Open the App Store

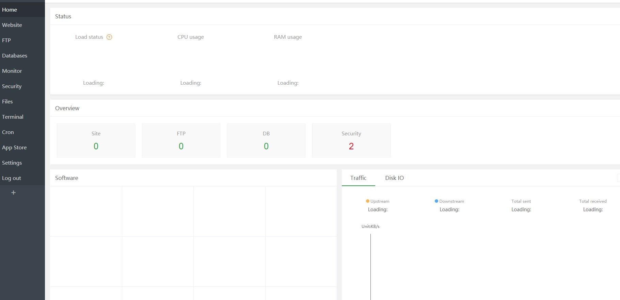click(14, 147)
